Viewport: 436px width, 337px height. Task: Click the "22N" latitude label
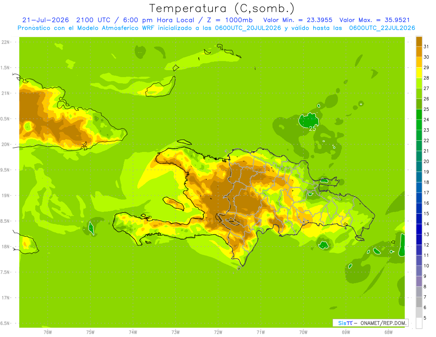5,42
